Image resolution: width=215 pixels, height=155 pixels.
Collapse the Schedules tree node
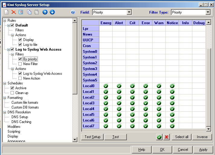click(x=5, y=83)
